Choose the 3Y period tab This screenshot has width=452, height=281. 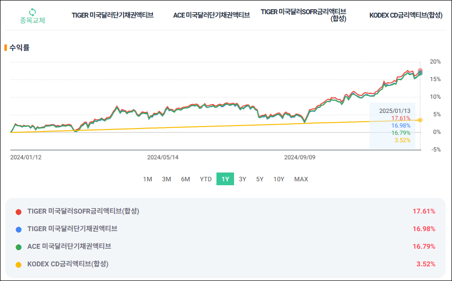(242, 179)
